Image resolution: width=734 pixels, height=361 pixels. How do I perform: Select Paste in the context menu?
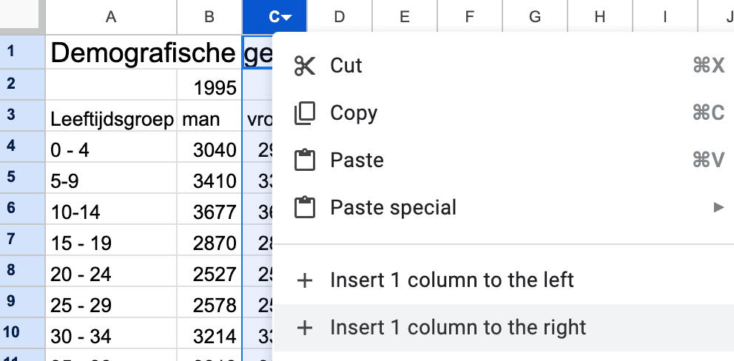tap(357, 161)
